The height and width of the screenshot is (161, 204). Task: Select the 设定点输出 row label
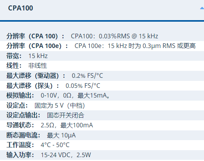tap(23, 115)
